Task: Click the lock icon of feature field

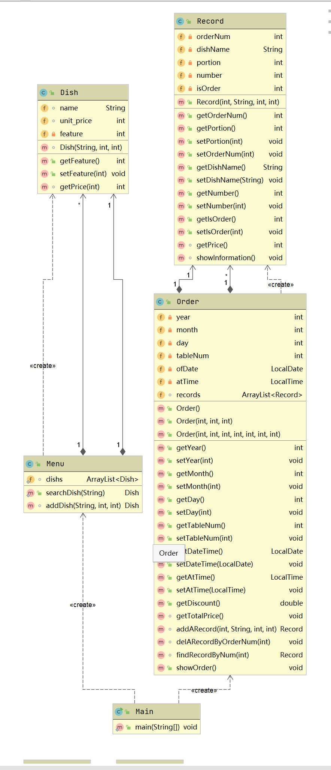Action: pos(54,134)
